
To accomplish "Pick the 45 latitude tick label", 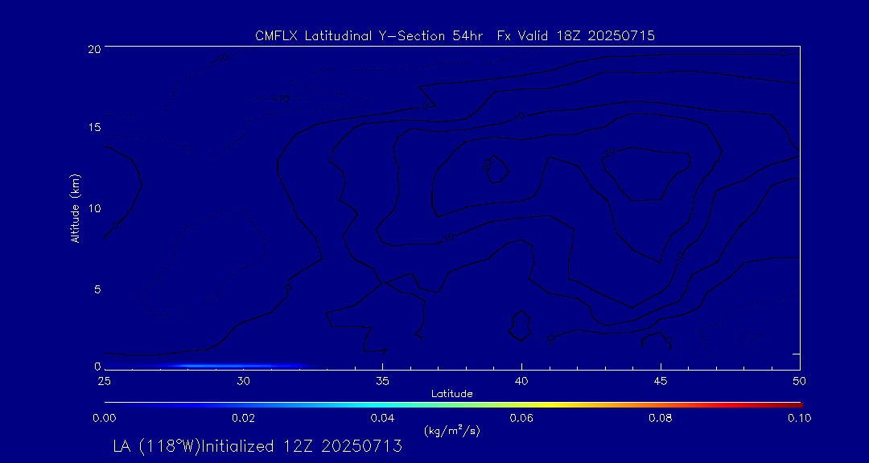I will pyautogui.click(x=661, y=380).
